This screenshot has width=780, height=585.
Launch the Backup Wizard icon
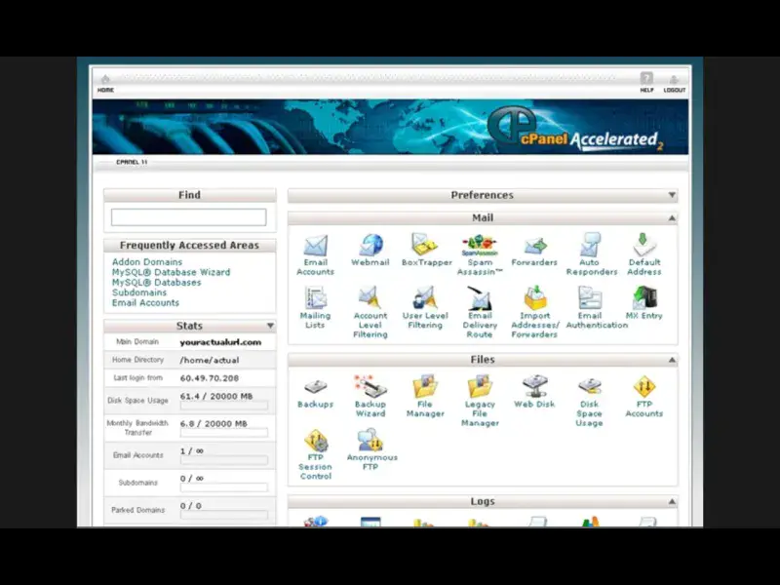(x=370, y=386)
